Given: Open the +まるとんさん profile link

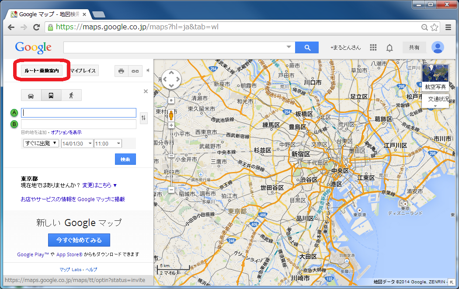Looking at the screenshot, I should click(x=345, y=47).
